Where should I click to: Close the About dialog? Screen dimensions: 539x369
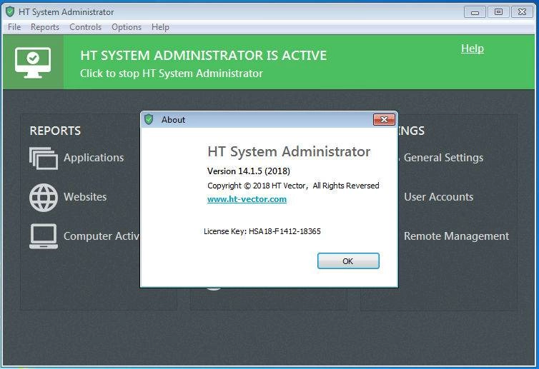point(384,119)
